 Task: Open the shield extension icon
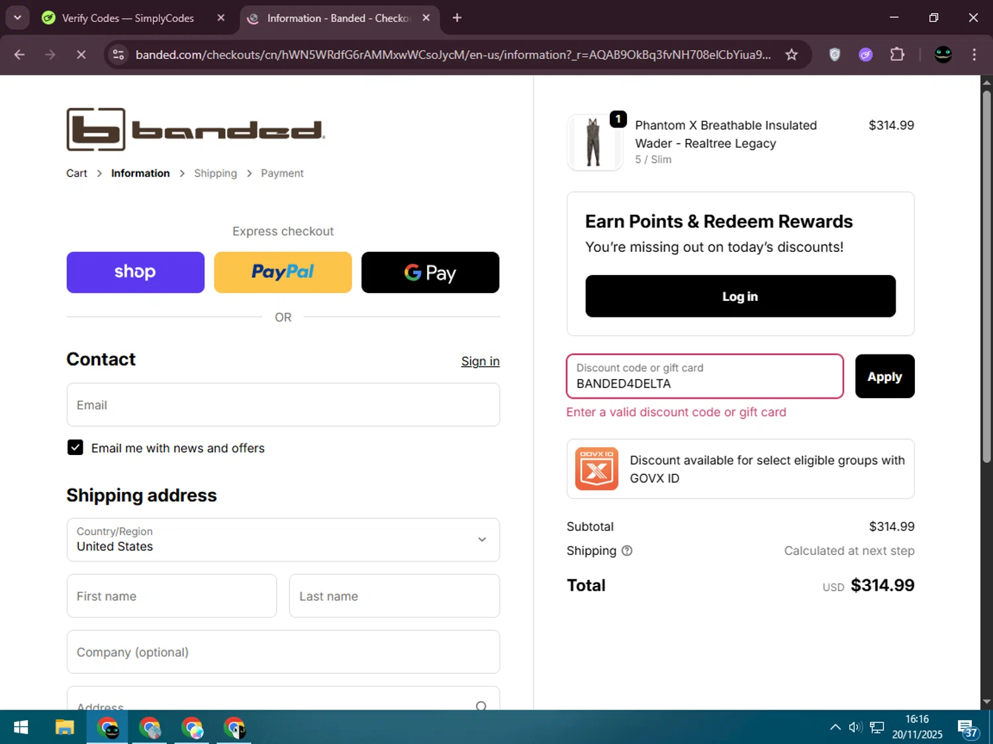point(835,55)
